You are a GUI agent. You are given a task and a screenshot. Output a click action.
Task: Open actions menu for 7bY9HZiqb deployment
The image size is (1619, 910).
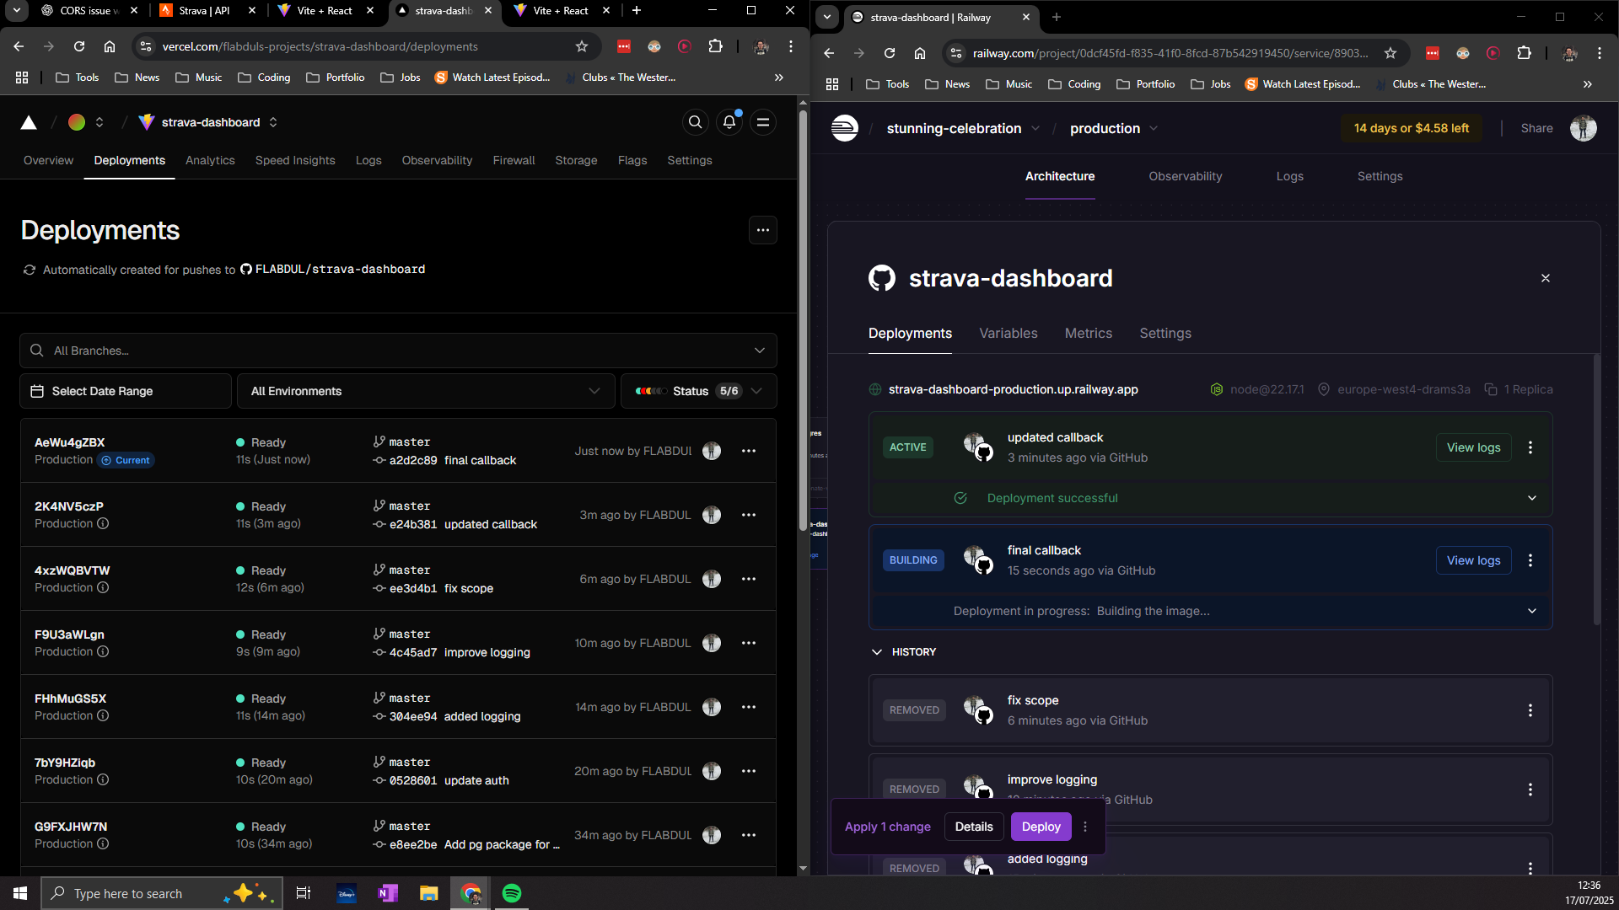click(x=749, y=771)
